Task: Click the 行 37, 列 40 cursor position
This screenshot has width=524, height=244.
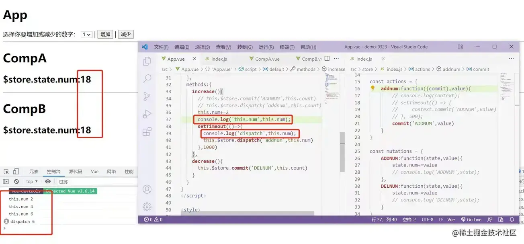Action: pos(384,219)
